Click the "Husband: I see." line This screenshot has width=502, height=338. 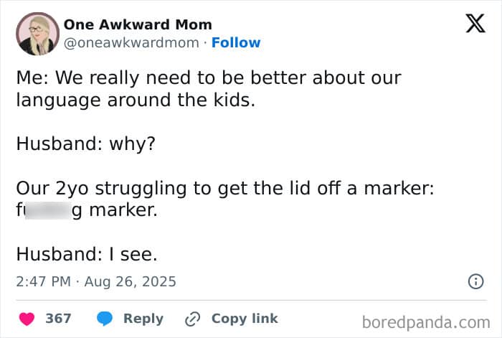pyautogui.click(x=87, y=253)
